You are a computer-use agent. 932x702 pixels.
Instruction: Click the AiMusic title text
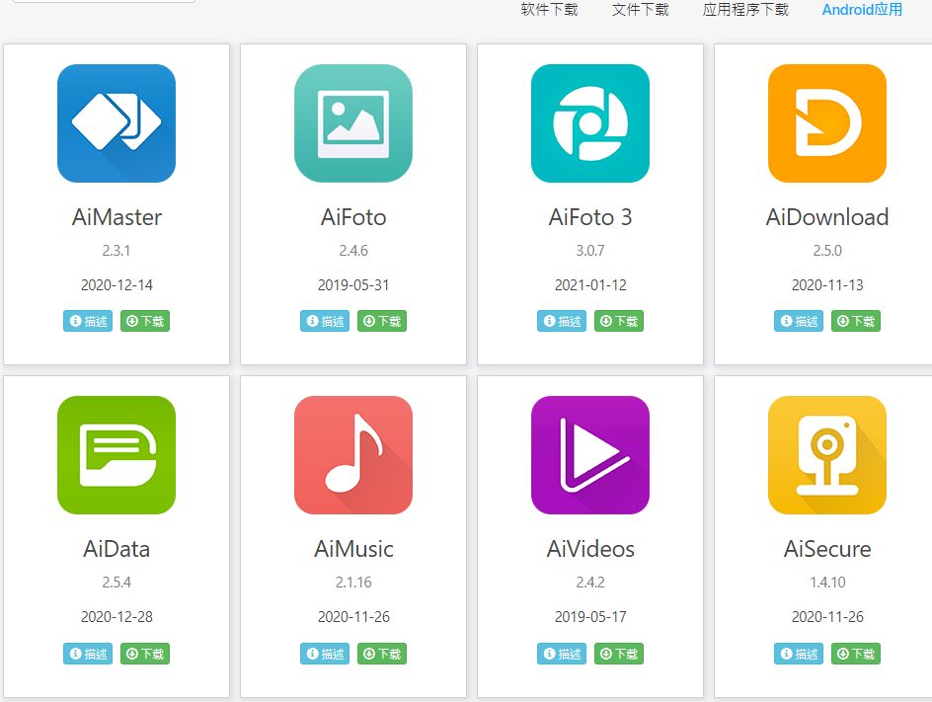353,549
